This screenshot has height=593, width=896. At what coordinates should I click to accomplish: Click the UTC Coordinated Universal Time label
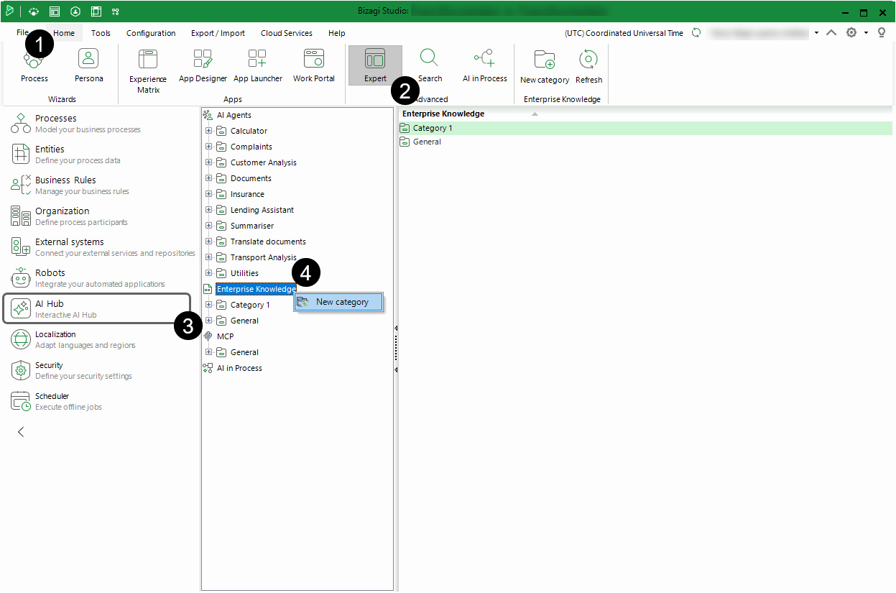[624, 33]
